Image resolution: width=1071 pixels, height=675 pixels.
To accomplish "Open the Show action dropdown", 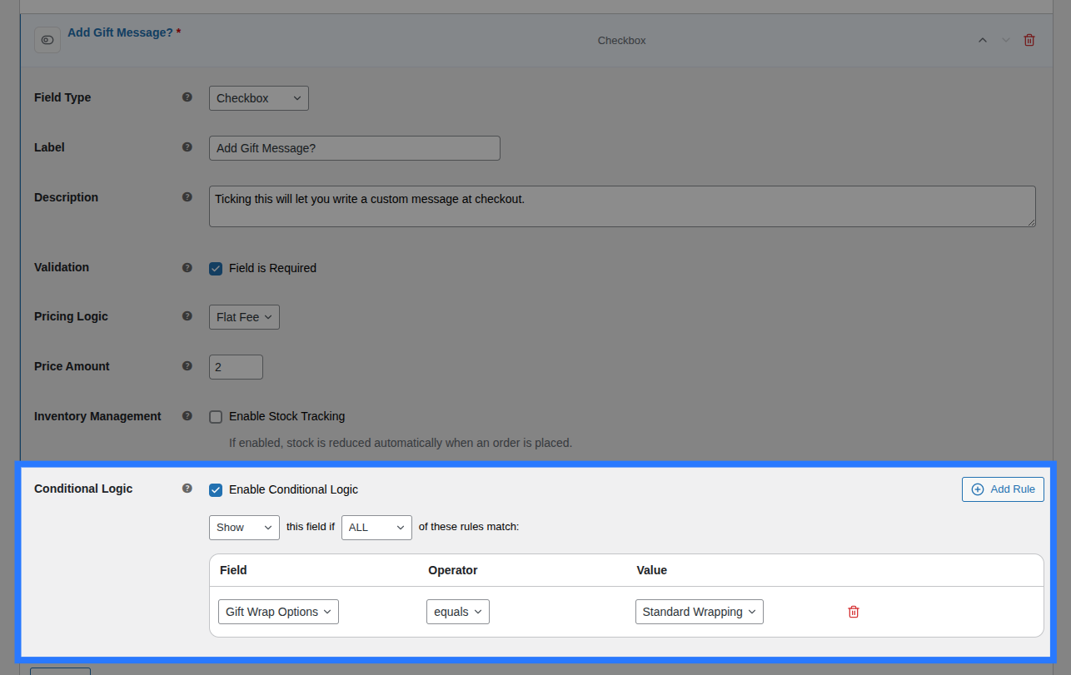I will pyautogui.click(x=244, y=528).
